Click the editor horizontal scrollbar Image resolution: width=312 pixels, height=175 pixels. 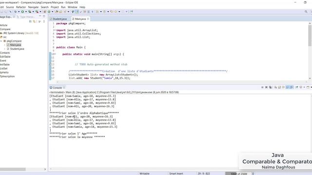pyautogui.click(x=182, y=82)
